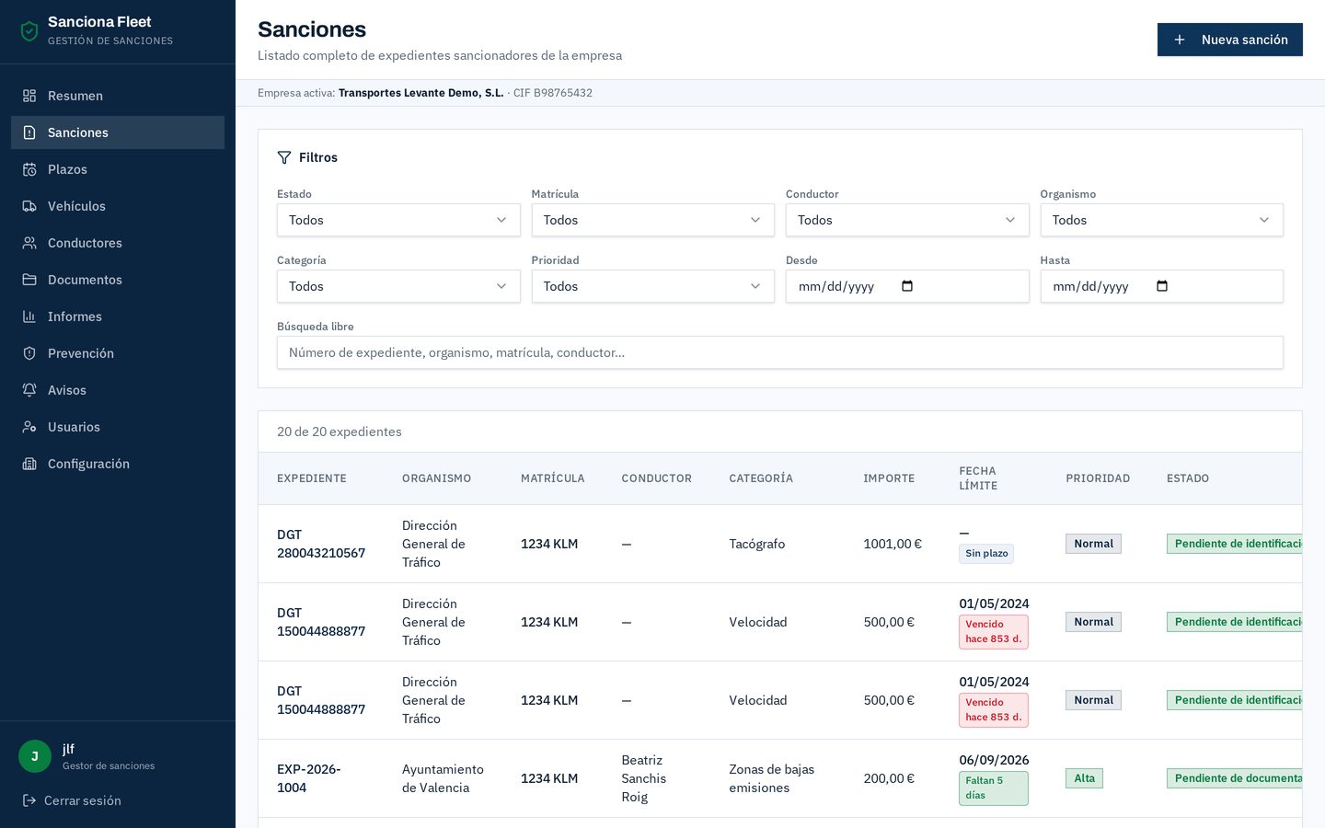
Task: Click the Importe column header
Action: coord(889,478)
